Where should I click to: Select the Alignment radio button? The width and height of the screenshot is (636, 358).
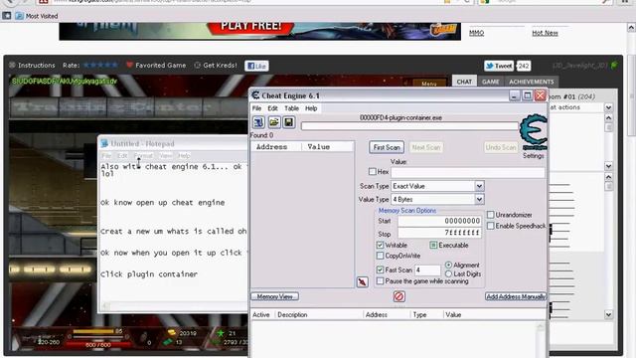click(448, 265)
